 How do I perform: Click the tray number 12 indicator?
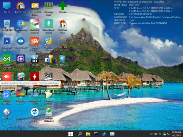152,134
